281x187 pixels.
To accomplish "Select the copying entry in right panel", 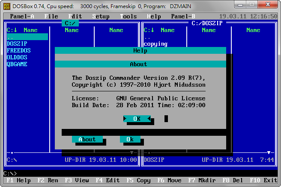I will tap(155, 44).
